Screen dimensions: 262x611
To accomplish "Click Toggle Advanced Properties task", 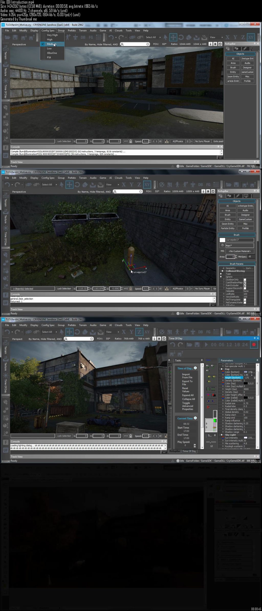I will (188, 406).
